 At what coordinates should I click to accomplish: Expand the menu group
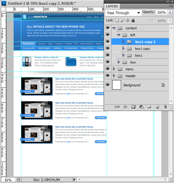tap(114, 69)
